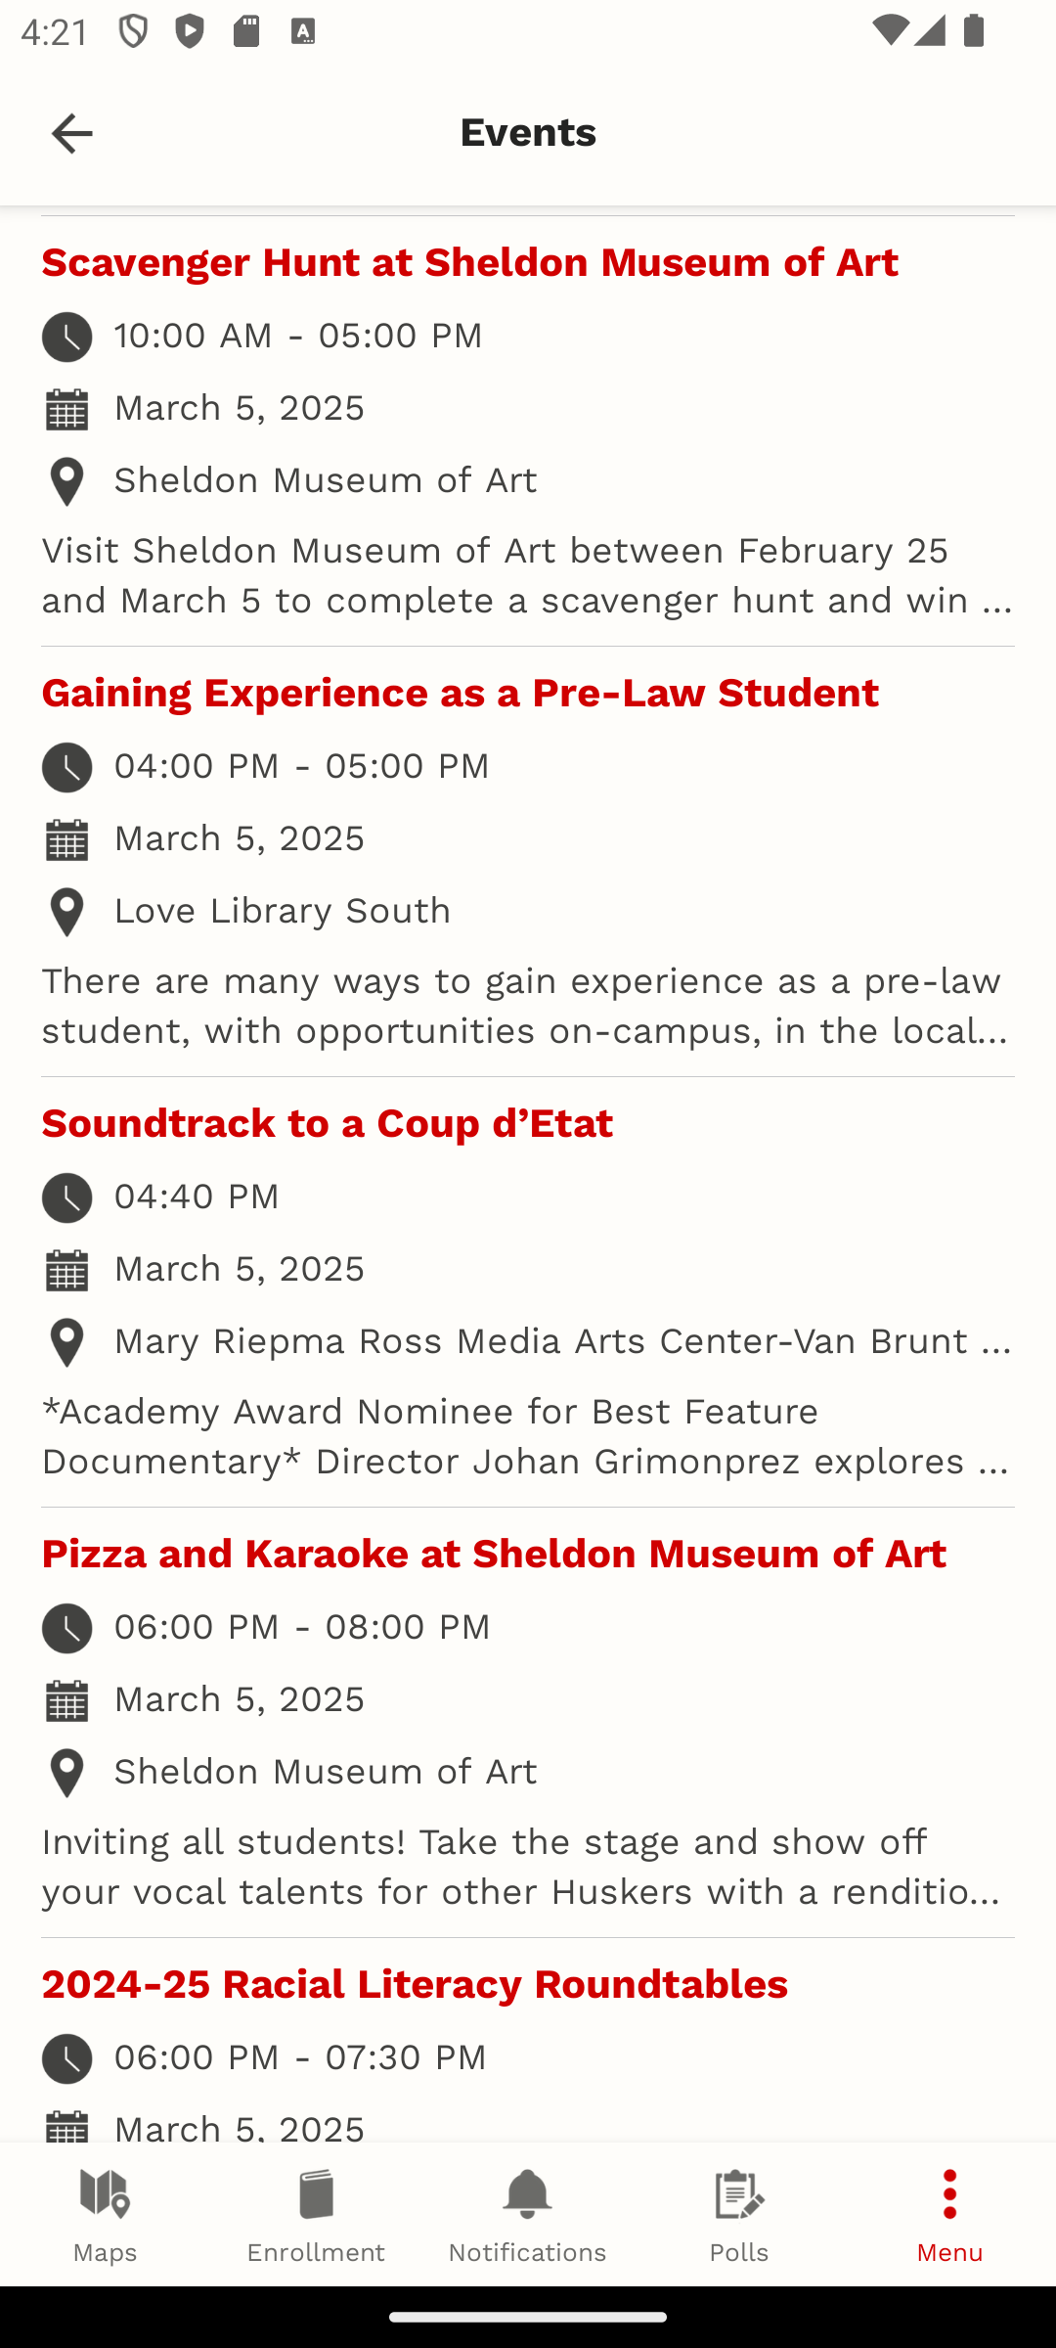Viewport: 1056px width, 2348px height.
Task: Open Pizza and Karaoke at Sheldon Museum event
Action: point(493,1554)
